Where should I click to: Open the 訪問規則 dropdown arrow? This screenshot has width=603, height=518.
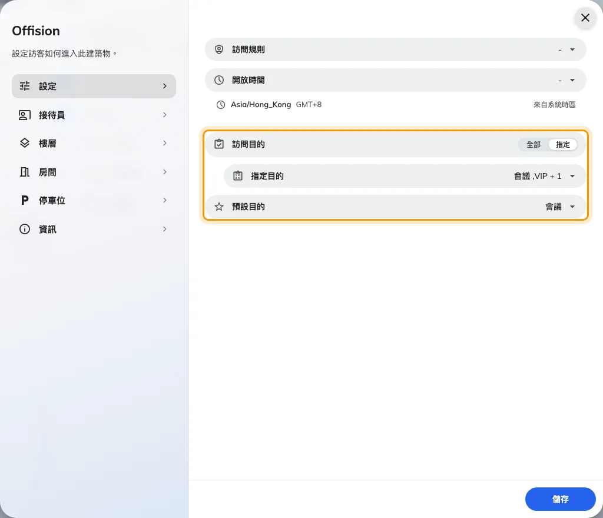point(572,49)
